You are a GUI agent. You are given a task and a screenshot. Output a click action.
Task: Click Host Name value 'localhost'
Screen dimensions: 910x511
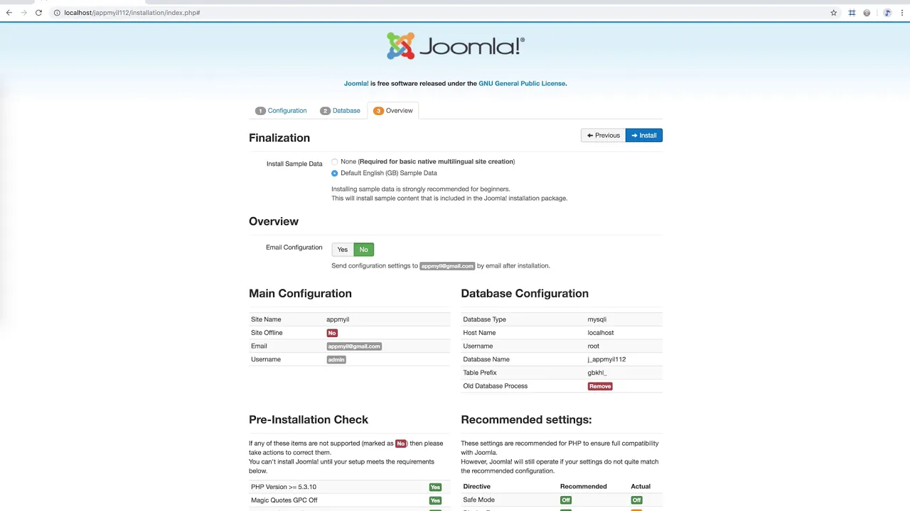(601, 333)
